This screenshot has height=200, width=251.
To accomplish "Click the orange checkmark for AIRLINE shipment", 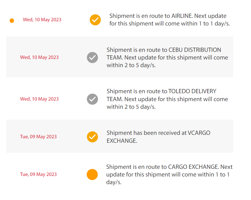I will [95, 20].
